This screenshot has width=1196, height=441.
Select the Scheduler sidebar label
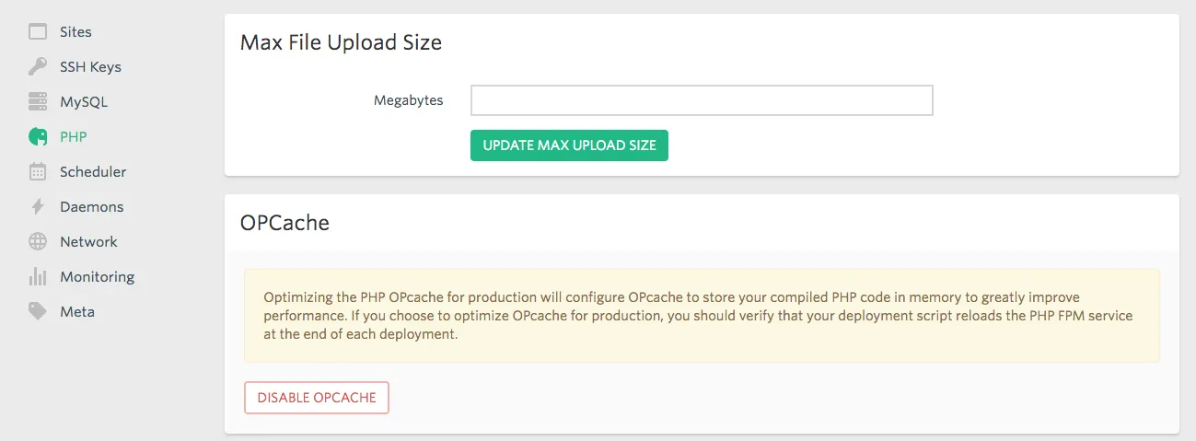tap(93, 172)
